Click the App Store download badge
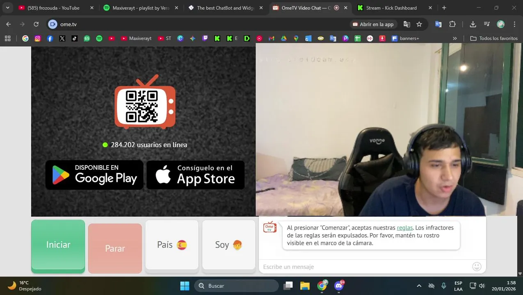The height and width of the screenshot is (295, 523). (196, 175)
